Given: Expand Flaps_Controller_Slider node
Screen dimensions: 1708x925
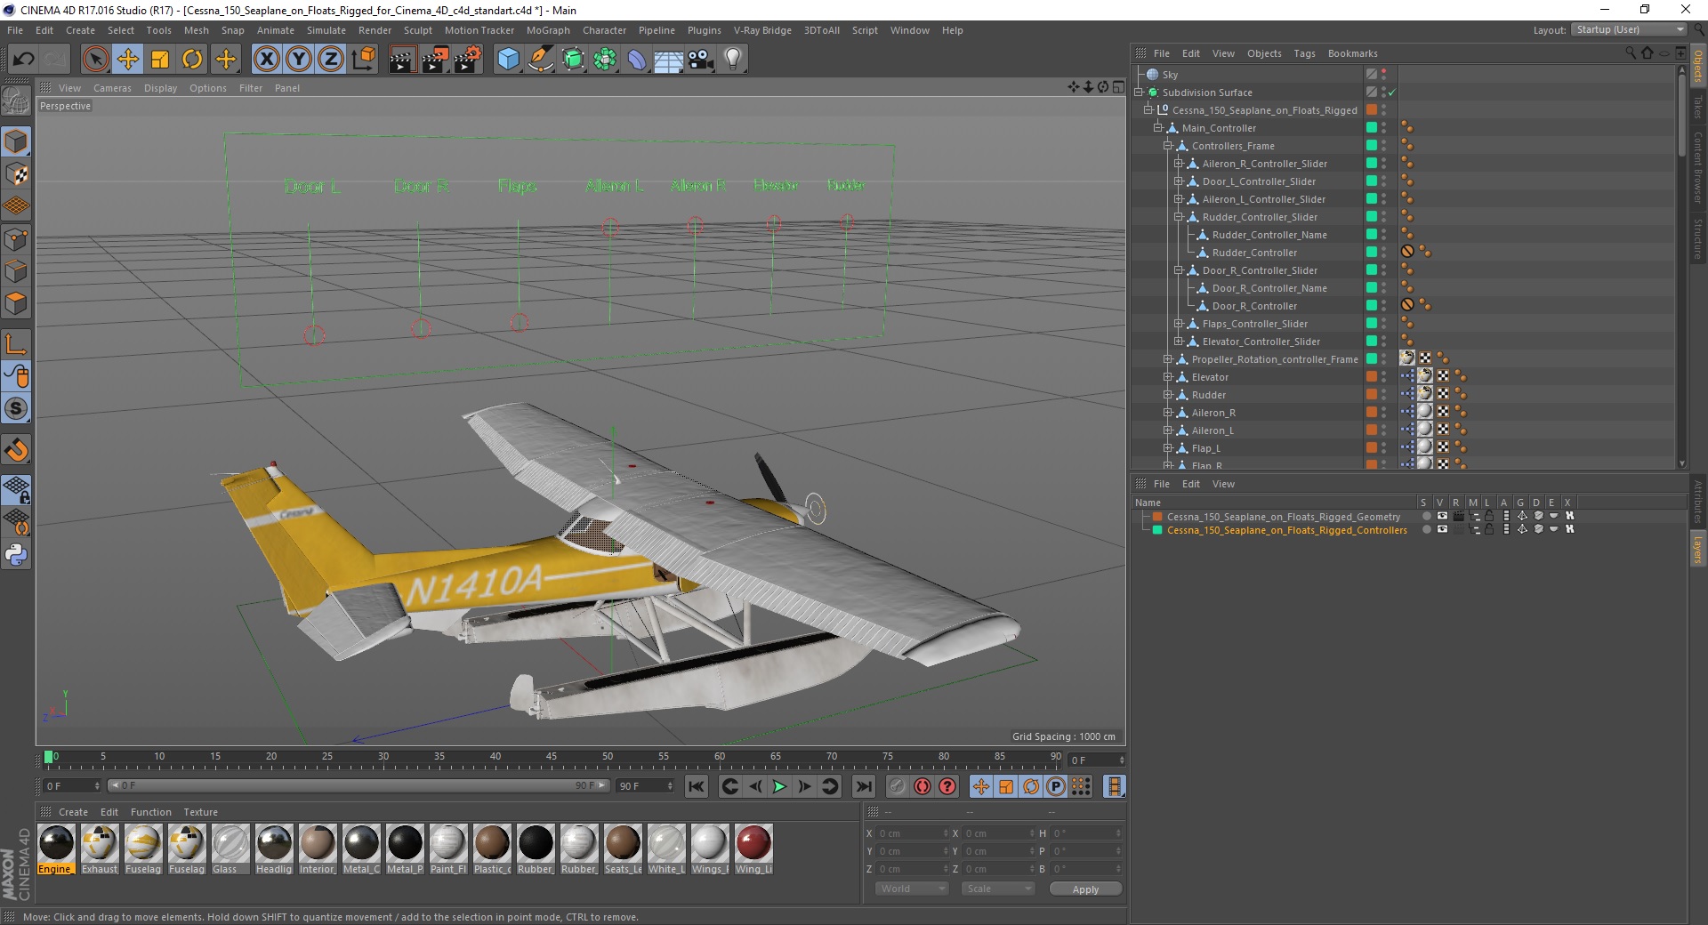Looking at the screenshot, I should [x=1178, y=323].
